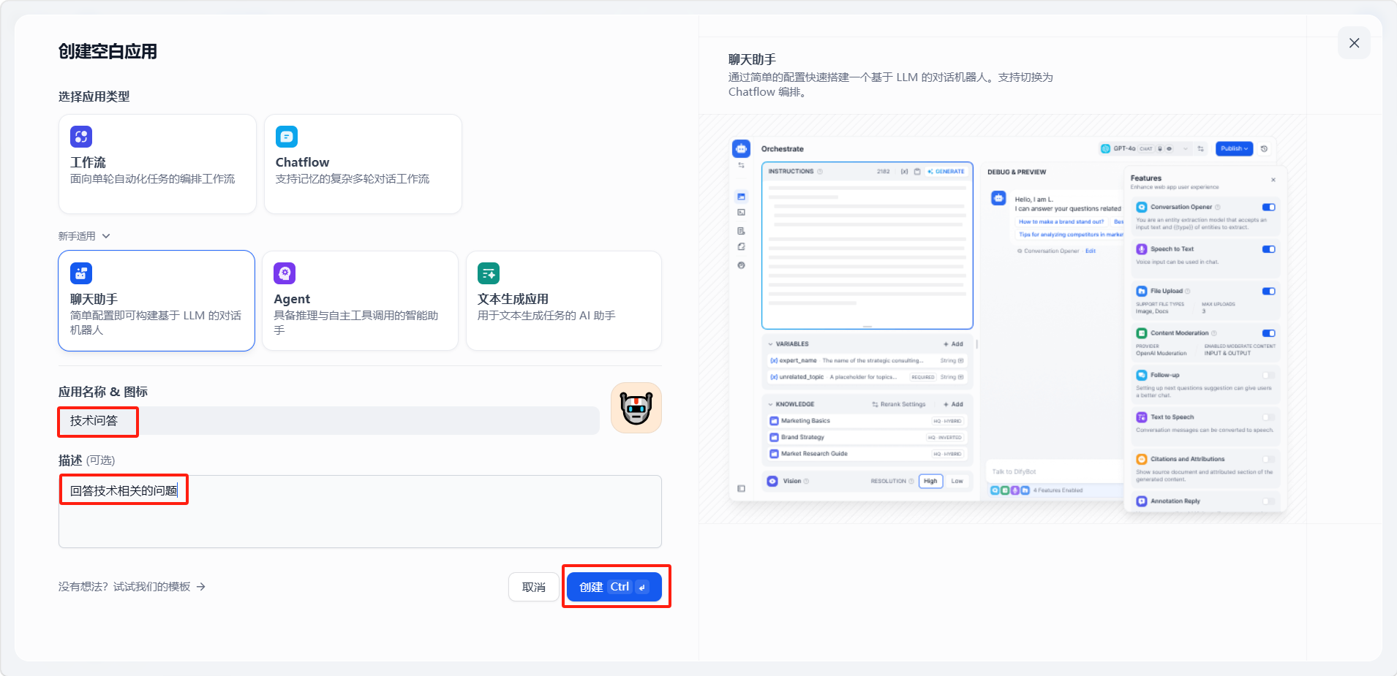Open the Publish dropdown in preview
1397x676 pixels.
point(1234,149)
